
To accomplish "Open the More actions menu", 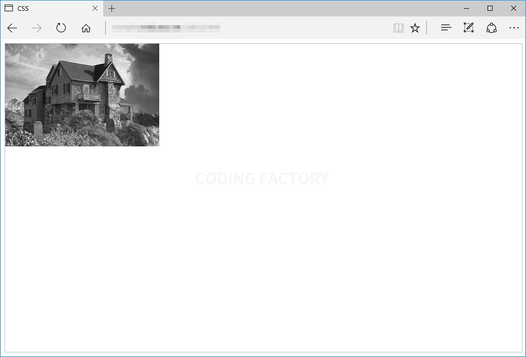I will [x=514, y=28].
